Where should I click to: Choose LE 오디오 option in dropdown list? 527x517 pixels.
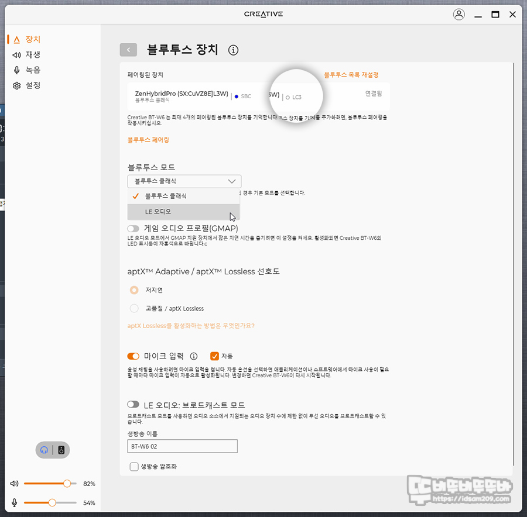coord(183,212)
